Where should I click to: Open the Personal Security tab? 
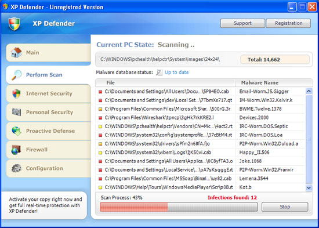48,112
